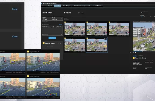Screen dimensions: 155x101
Task: Click the selected result's yellow object icon
Action: [87, 38]
